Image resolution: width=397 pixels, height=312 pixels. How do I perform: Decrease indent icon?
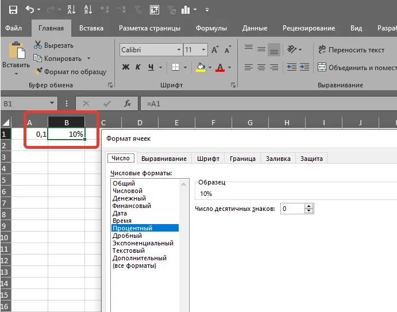click(x=292, y=67)
